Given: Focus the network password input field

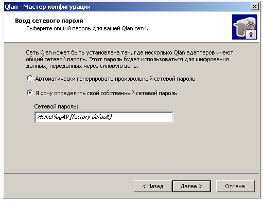Looking at the screenshot, I should point(104,117).
